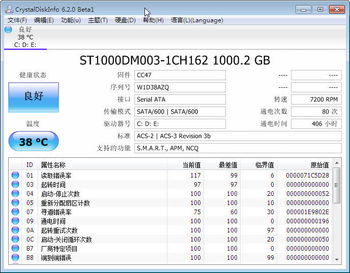Select the 通电时间 attribute name in table
This screenshot has height=273, width=350.
coord(53,221)
